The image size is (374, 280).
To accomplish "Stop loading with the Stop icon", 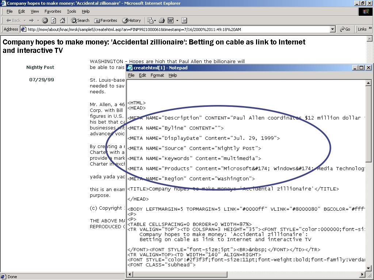I will click(x=45, y=20).
